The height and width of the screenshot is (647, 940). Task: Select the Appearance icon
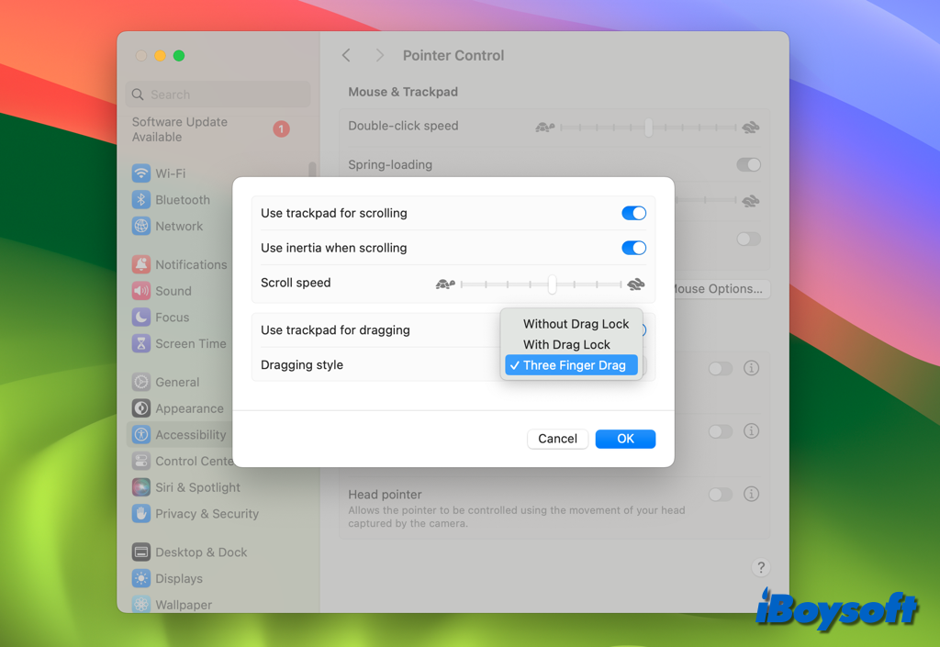(140, 408)
